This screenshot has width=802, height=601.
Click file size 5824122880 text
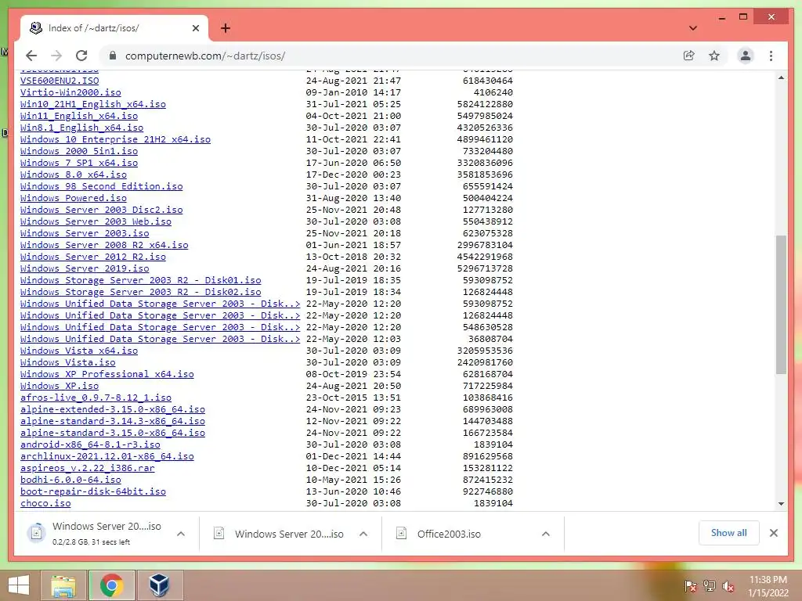485,104
